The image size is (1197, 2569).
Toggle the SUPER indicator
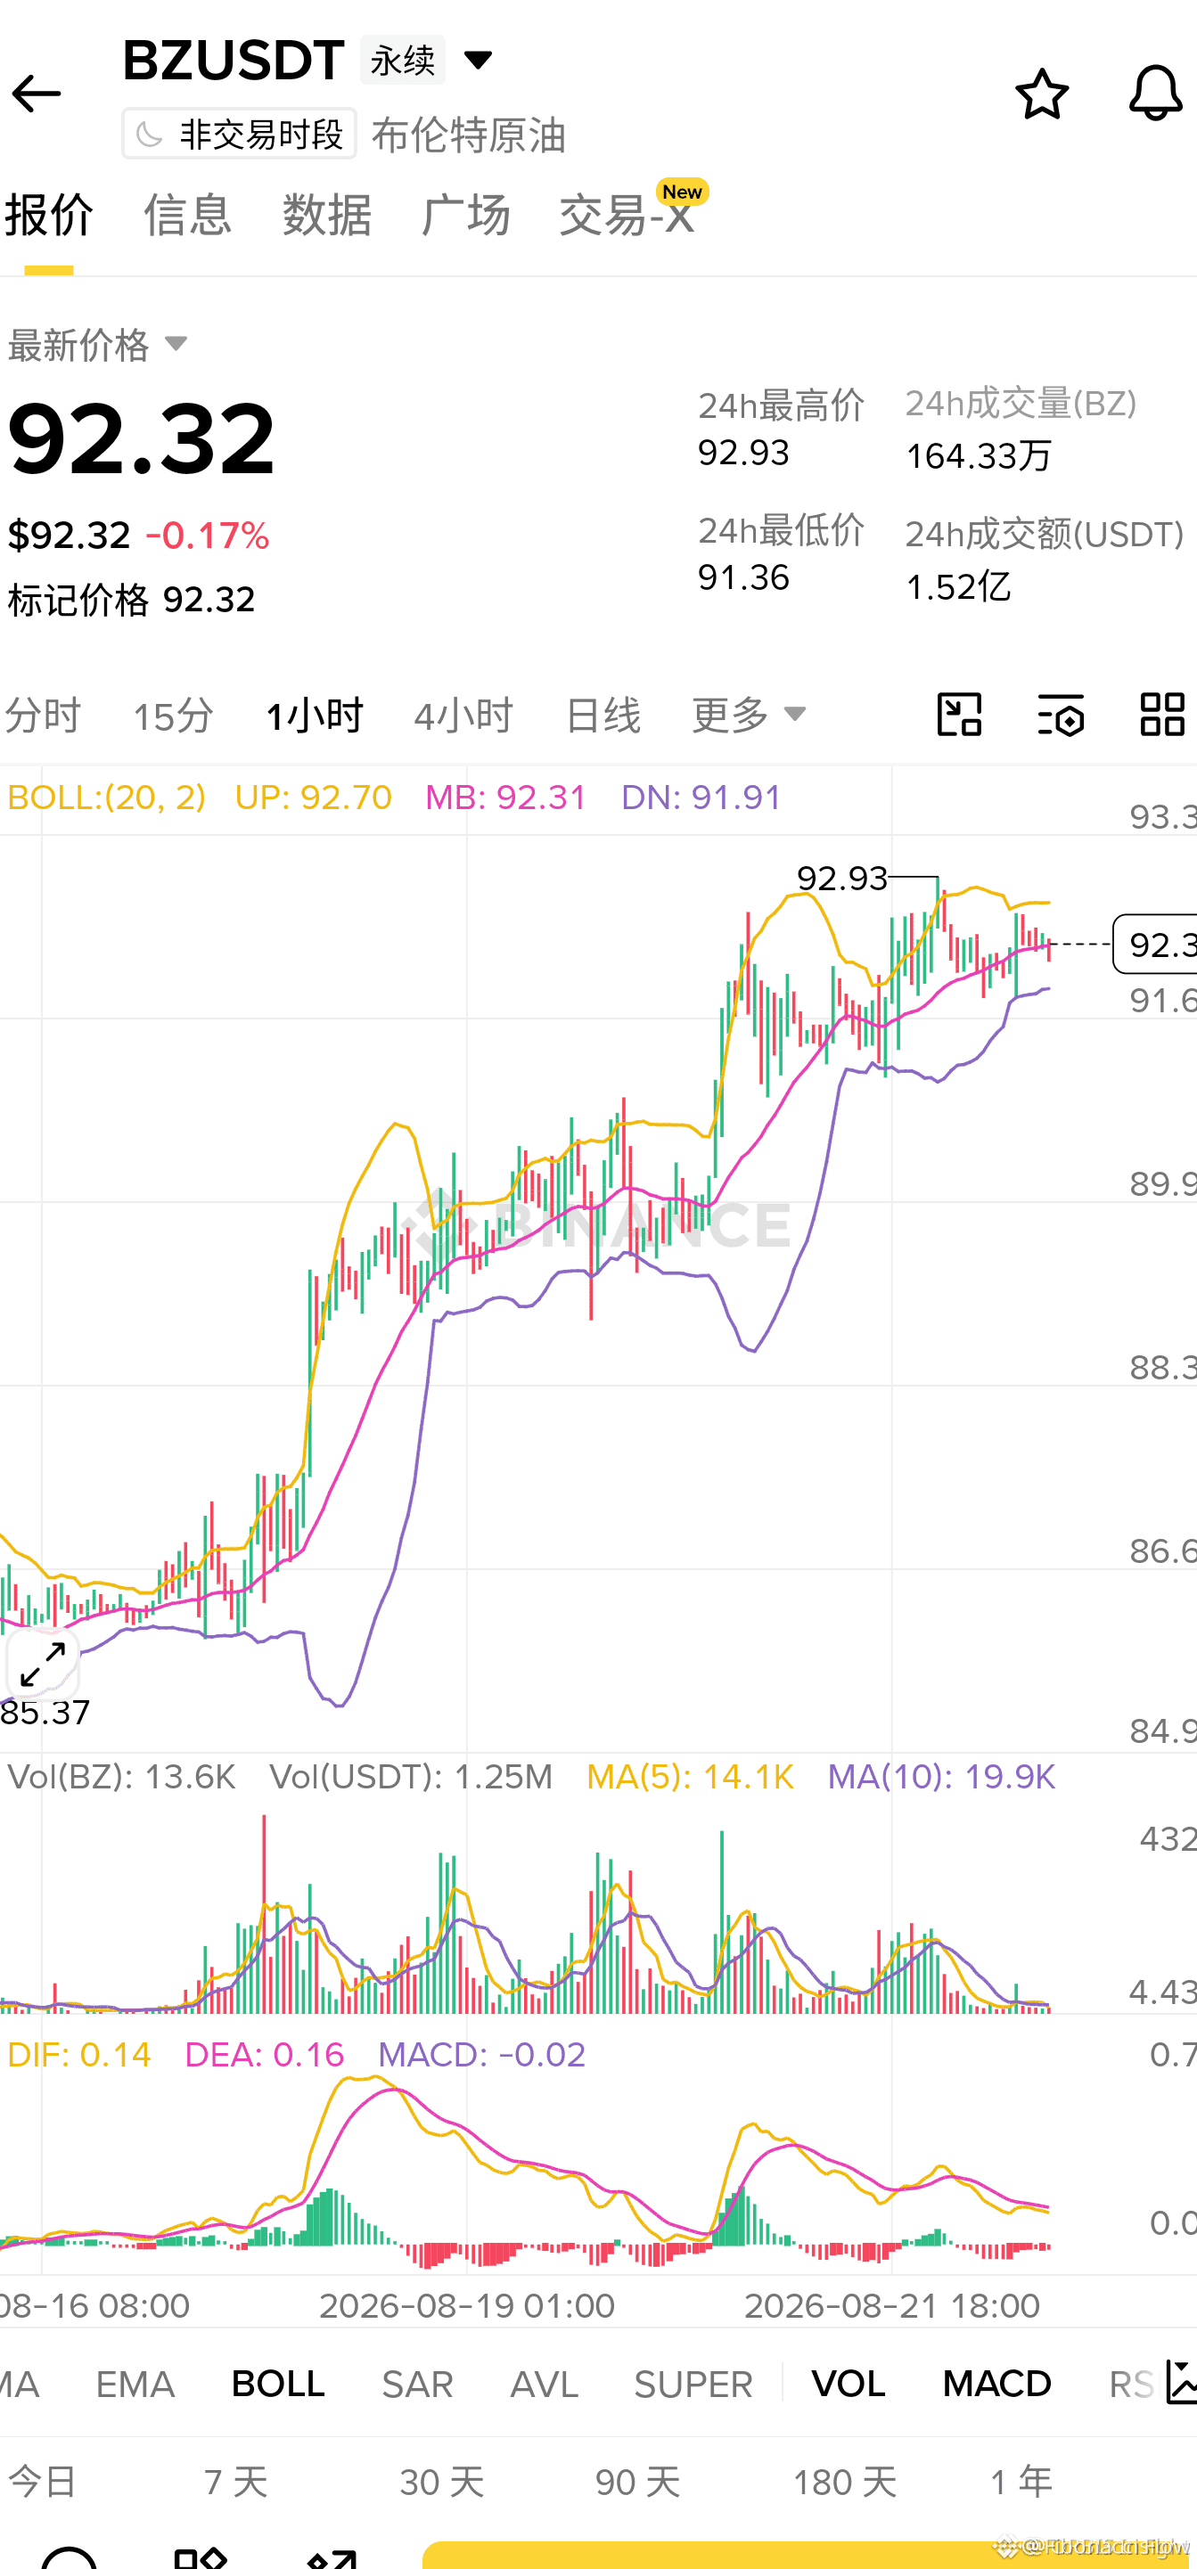click(x=693, y=2384)
